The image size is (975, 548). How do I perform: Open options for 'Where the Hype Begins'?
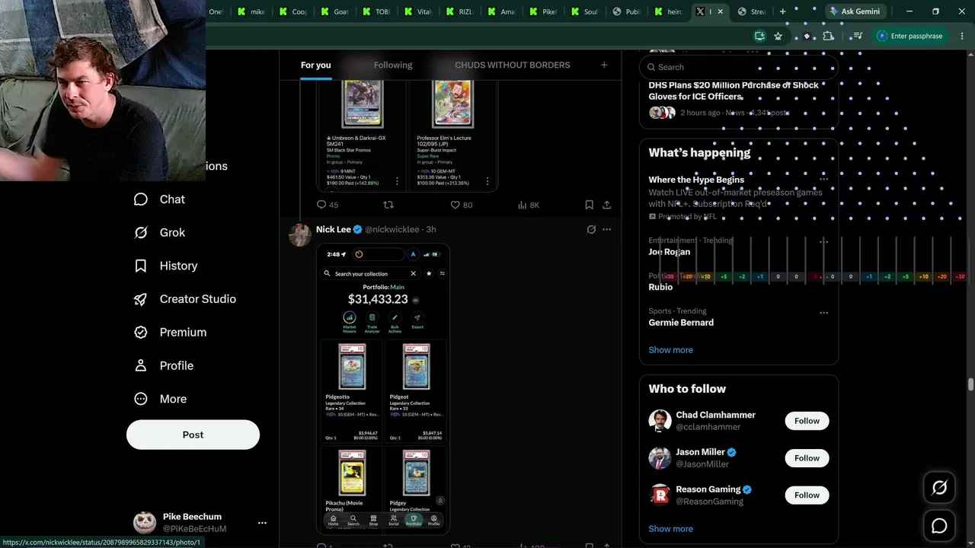click(x=823, y=180)
